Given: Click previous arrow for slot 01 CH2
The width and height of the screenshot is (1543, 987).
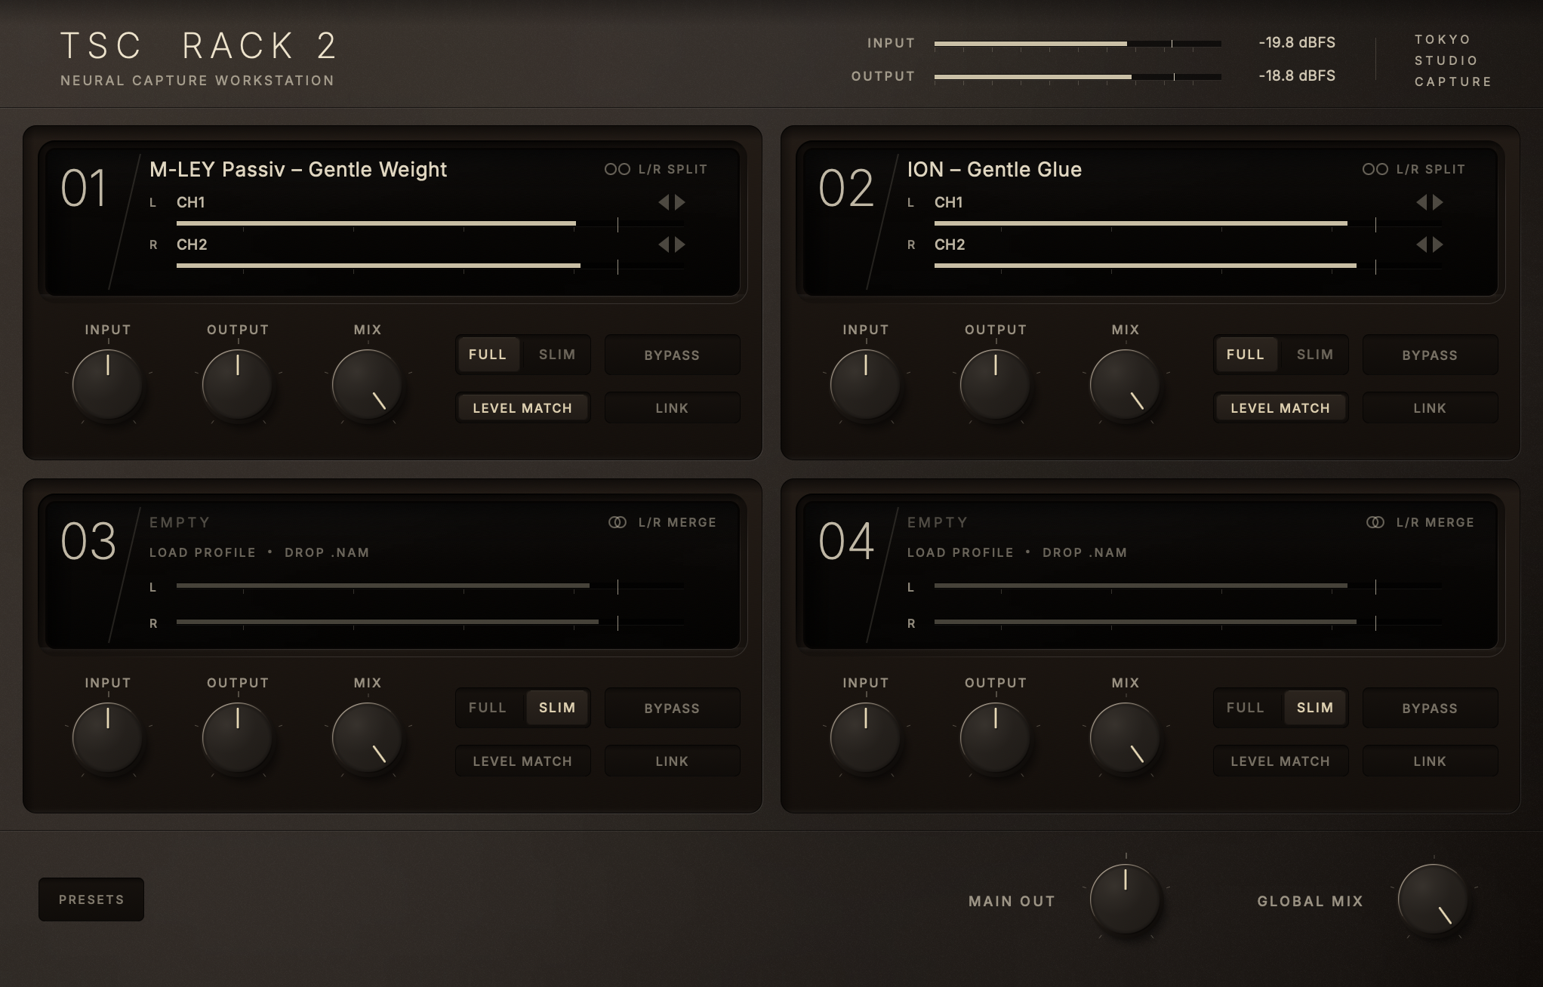Looking at the screenshot, I should pos(664,244).
